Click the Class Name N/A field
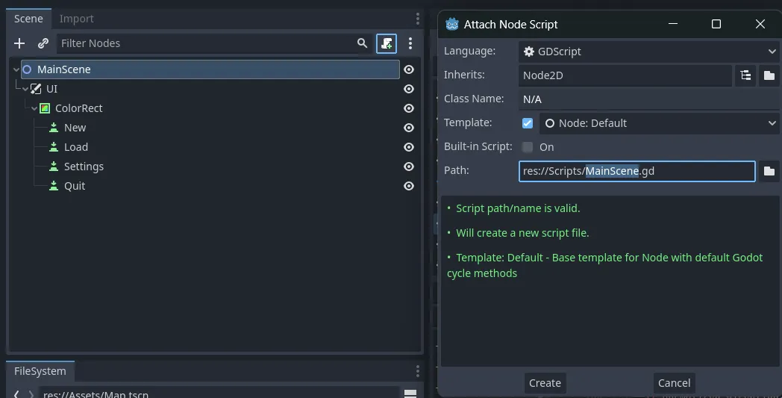Viewport: 782px width, 398px height. tap(649, 99)
